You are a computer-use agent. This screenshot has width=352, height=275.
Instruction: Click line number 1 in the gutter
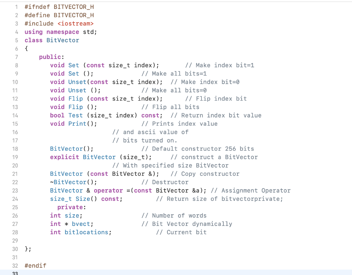pos(16,7)
